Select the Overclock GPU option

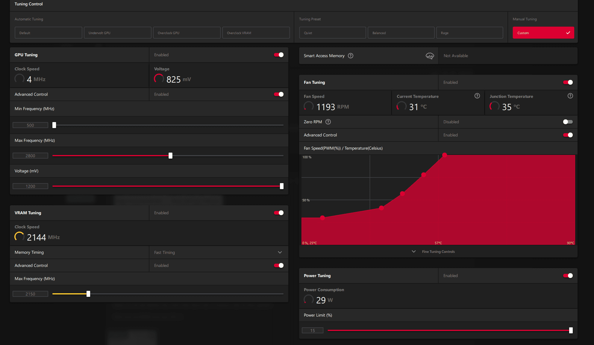[187, 33]
